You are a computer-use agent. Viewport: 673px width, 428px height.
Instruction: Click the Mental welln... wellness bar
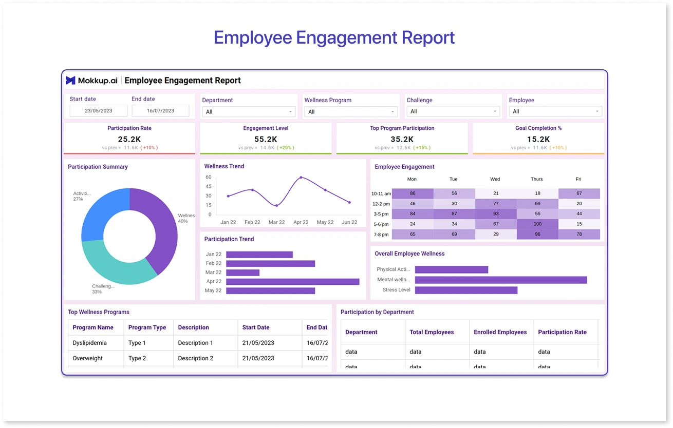501,280
